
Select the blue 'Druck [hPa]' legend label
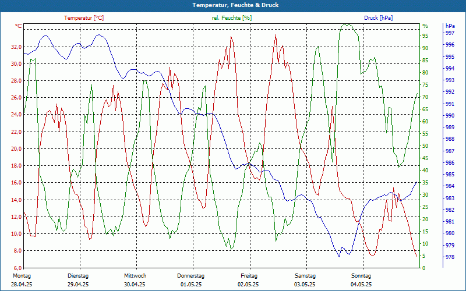378,18
